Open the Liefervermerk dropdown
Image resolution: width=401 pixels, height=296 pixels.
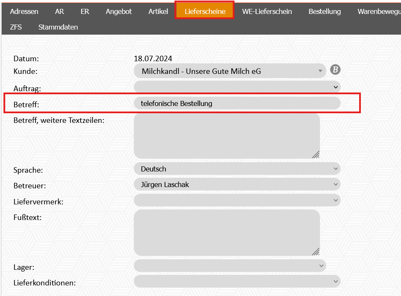pyautogui.click(x=237, y=200)
